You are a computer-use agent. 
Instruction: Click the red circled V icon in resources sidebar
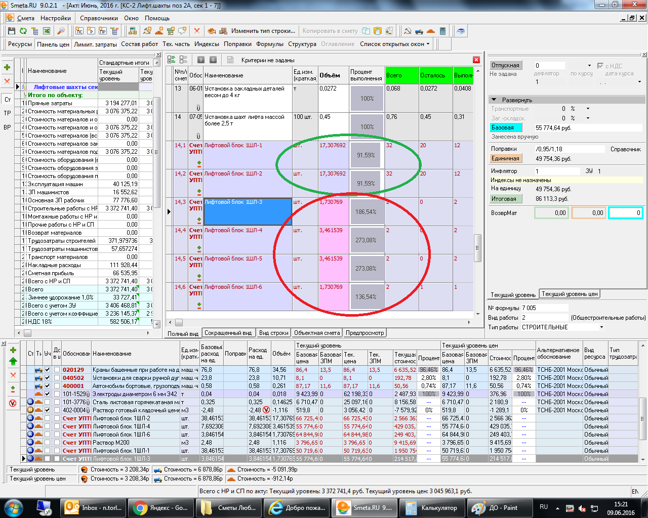[13, 403]
